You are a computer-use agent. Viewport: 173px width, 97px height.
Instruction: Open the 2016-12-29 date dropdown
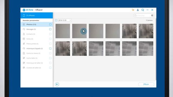[65, 20]
